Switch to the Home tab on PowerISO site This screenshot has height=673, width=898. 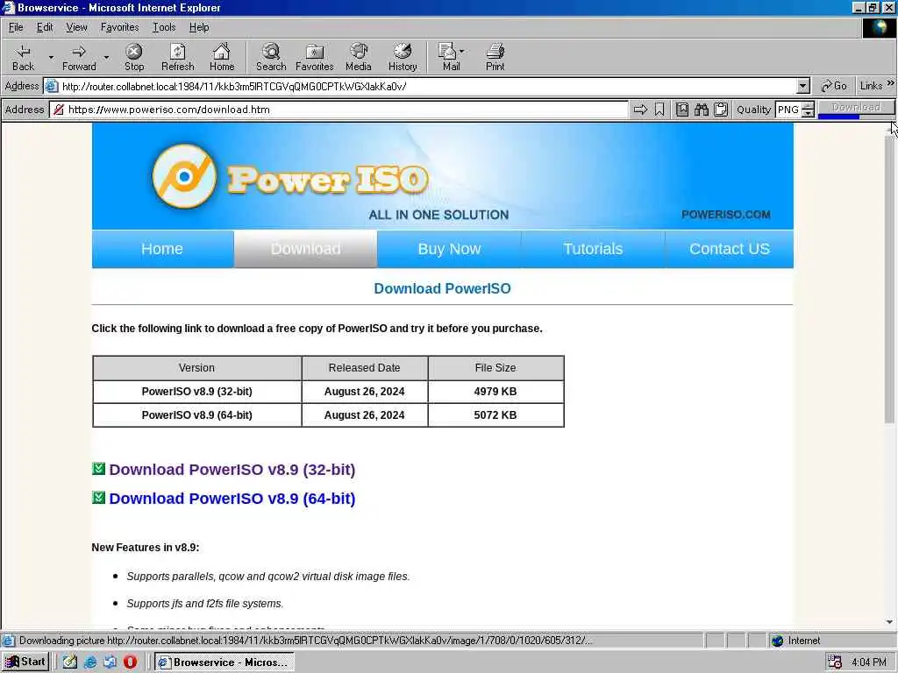click(x=162, y=249)
